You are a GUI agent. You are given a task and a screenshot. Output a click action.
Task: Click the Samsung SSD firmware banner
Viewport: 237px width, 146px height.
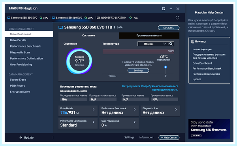click(209, 129)
